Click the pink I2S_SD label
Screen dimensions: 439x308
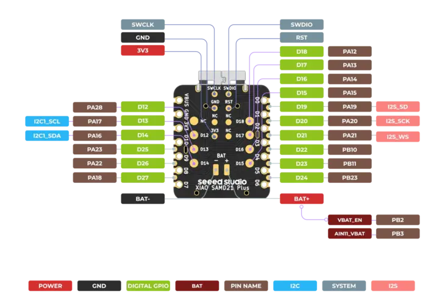(398, 107)
